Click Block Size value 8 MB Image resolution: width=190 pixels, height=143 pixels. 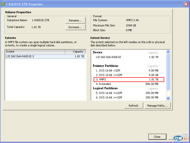[x=129, y=30]
